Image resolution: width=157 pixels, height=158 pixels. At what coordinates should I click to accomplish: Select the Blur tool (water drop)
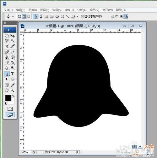(7, 68)
